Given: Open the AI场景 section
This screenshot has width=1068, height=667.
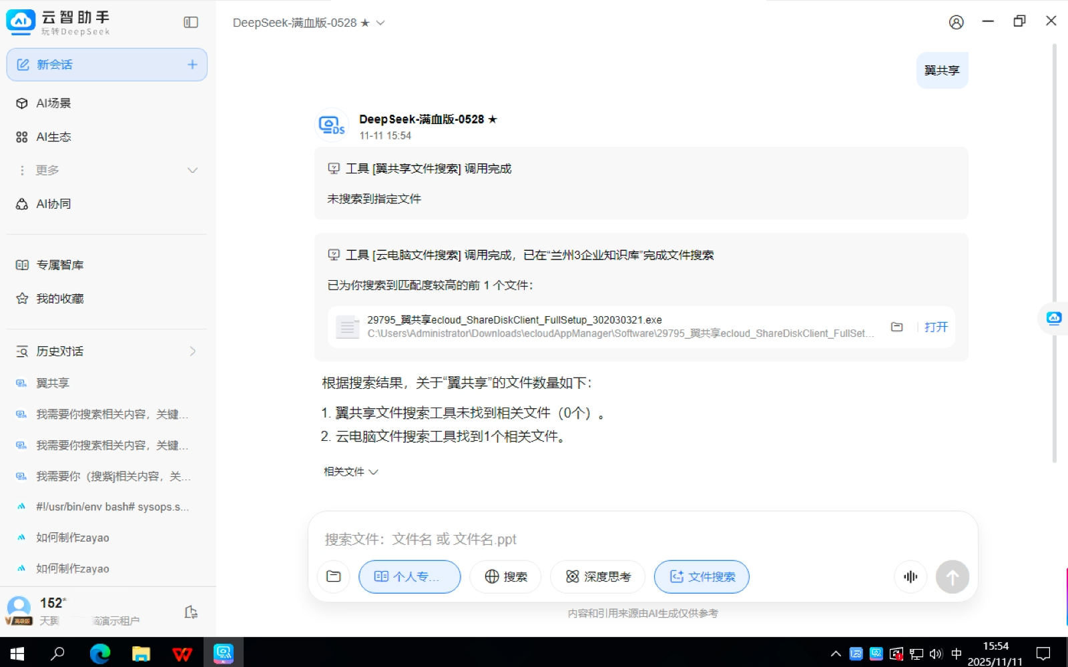Looking at the screenshot, I should tap(107, 103).
